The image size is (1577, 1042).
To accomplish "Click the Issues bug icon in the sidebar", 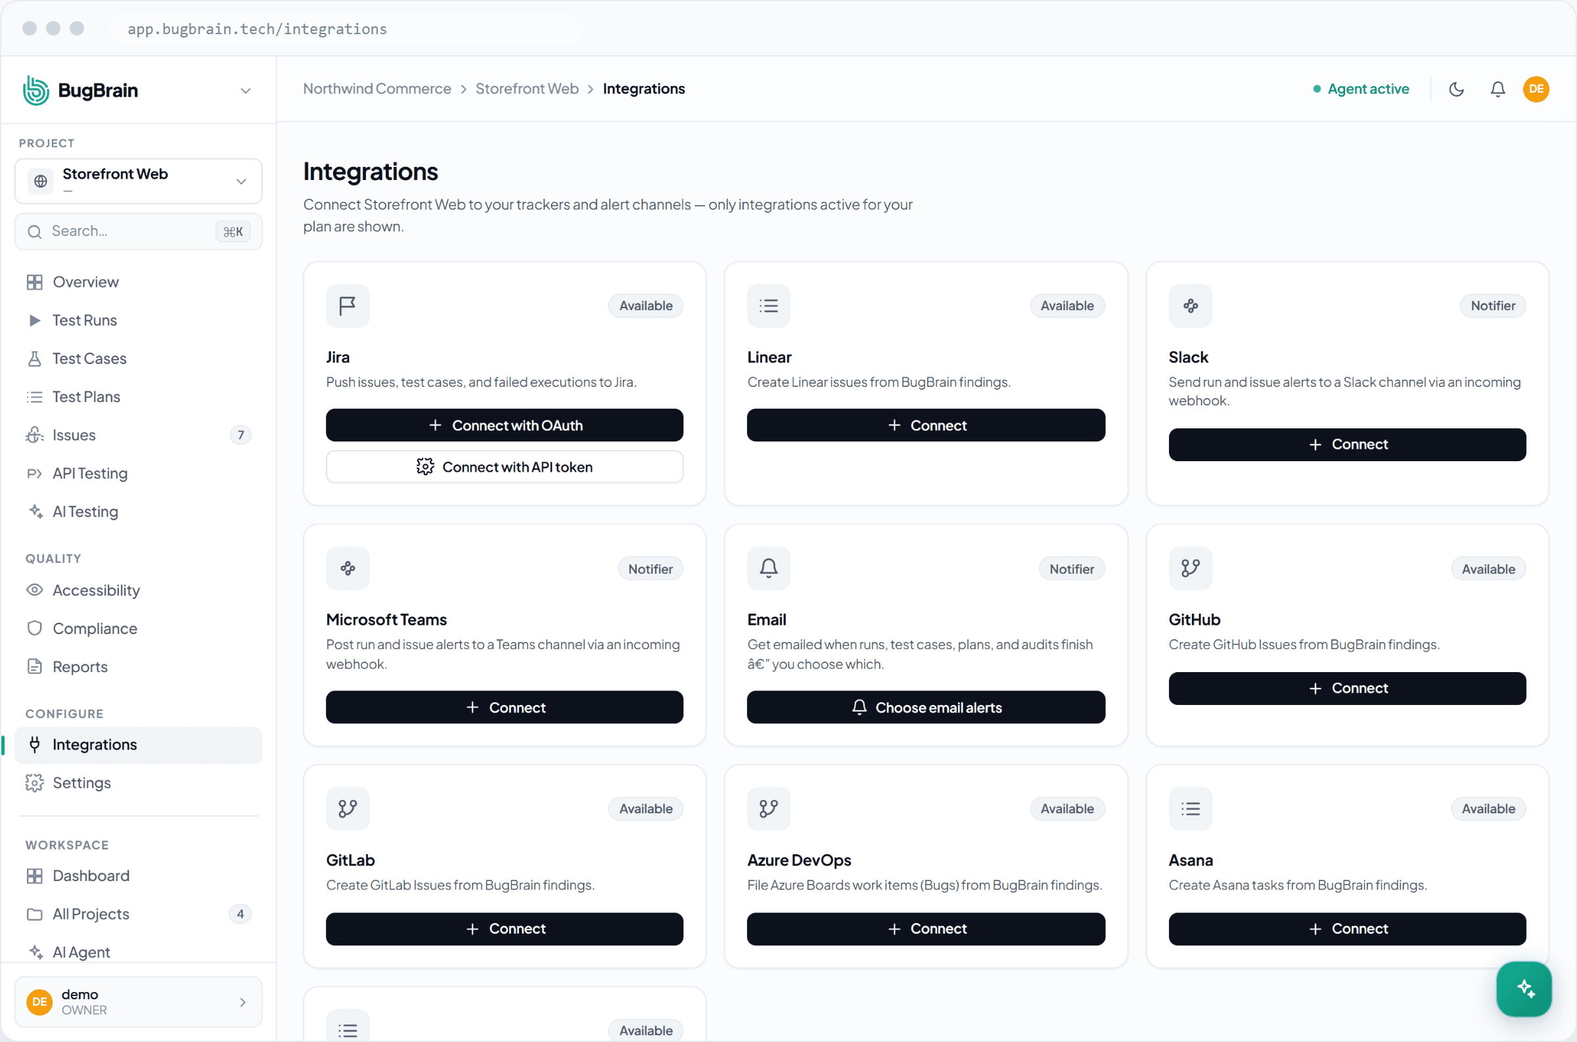I will (x=35, y=436).
